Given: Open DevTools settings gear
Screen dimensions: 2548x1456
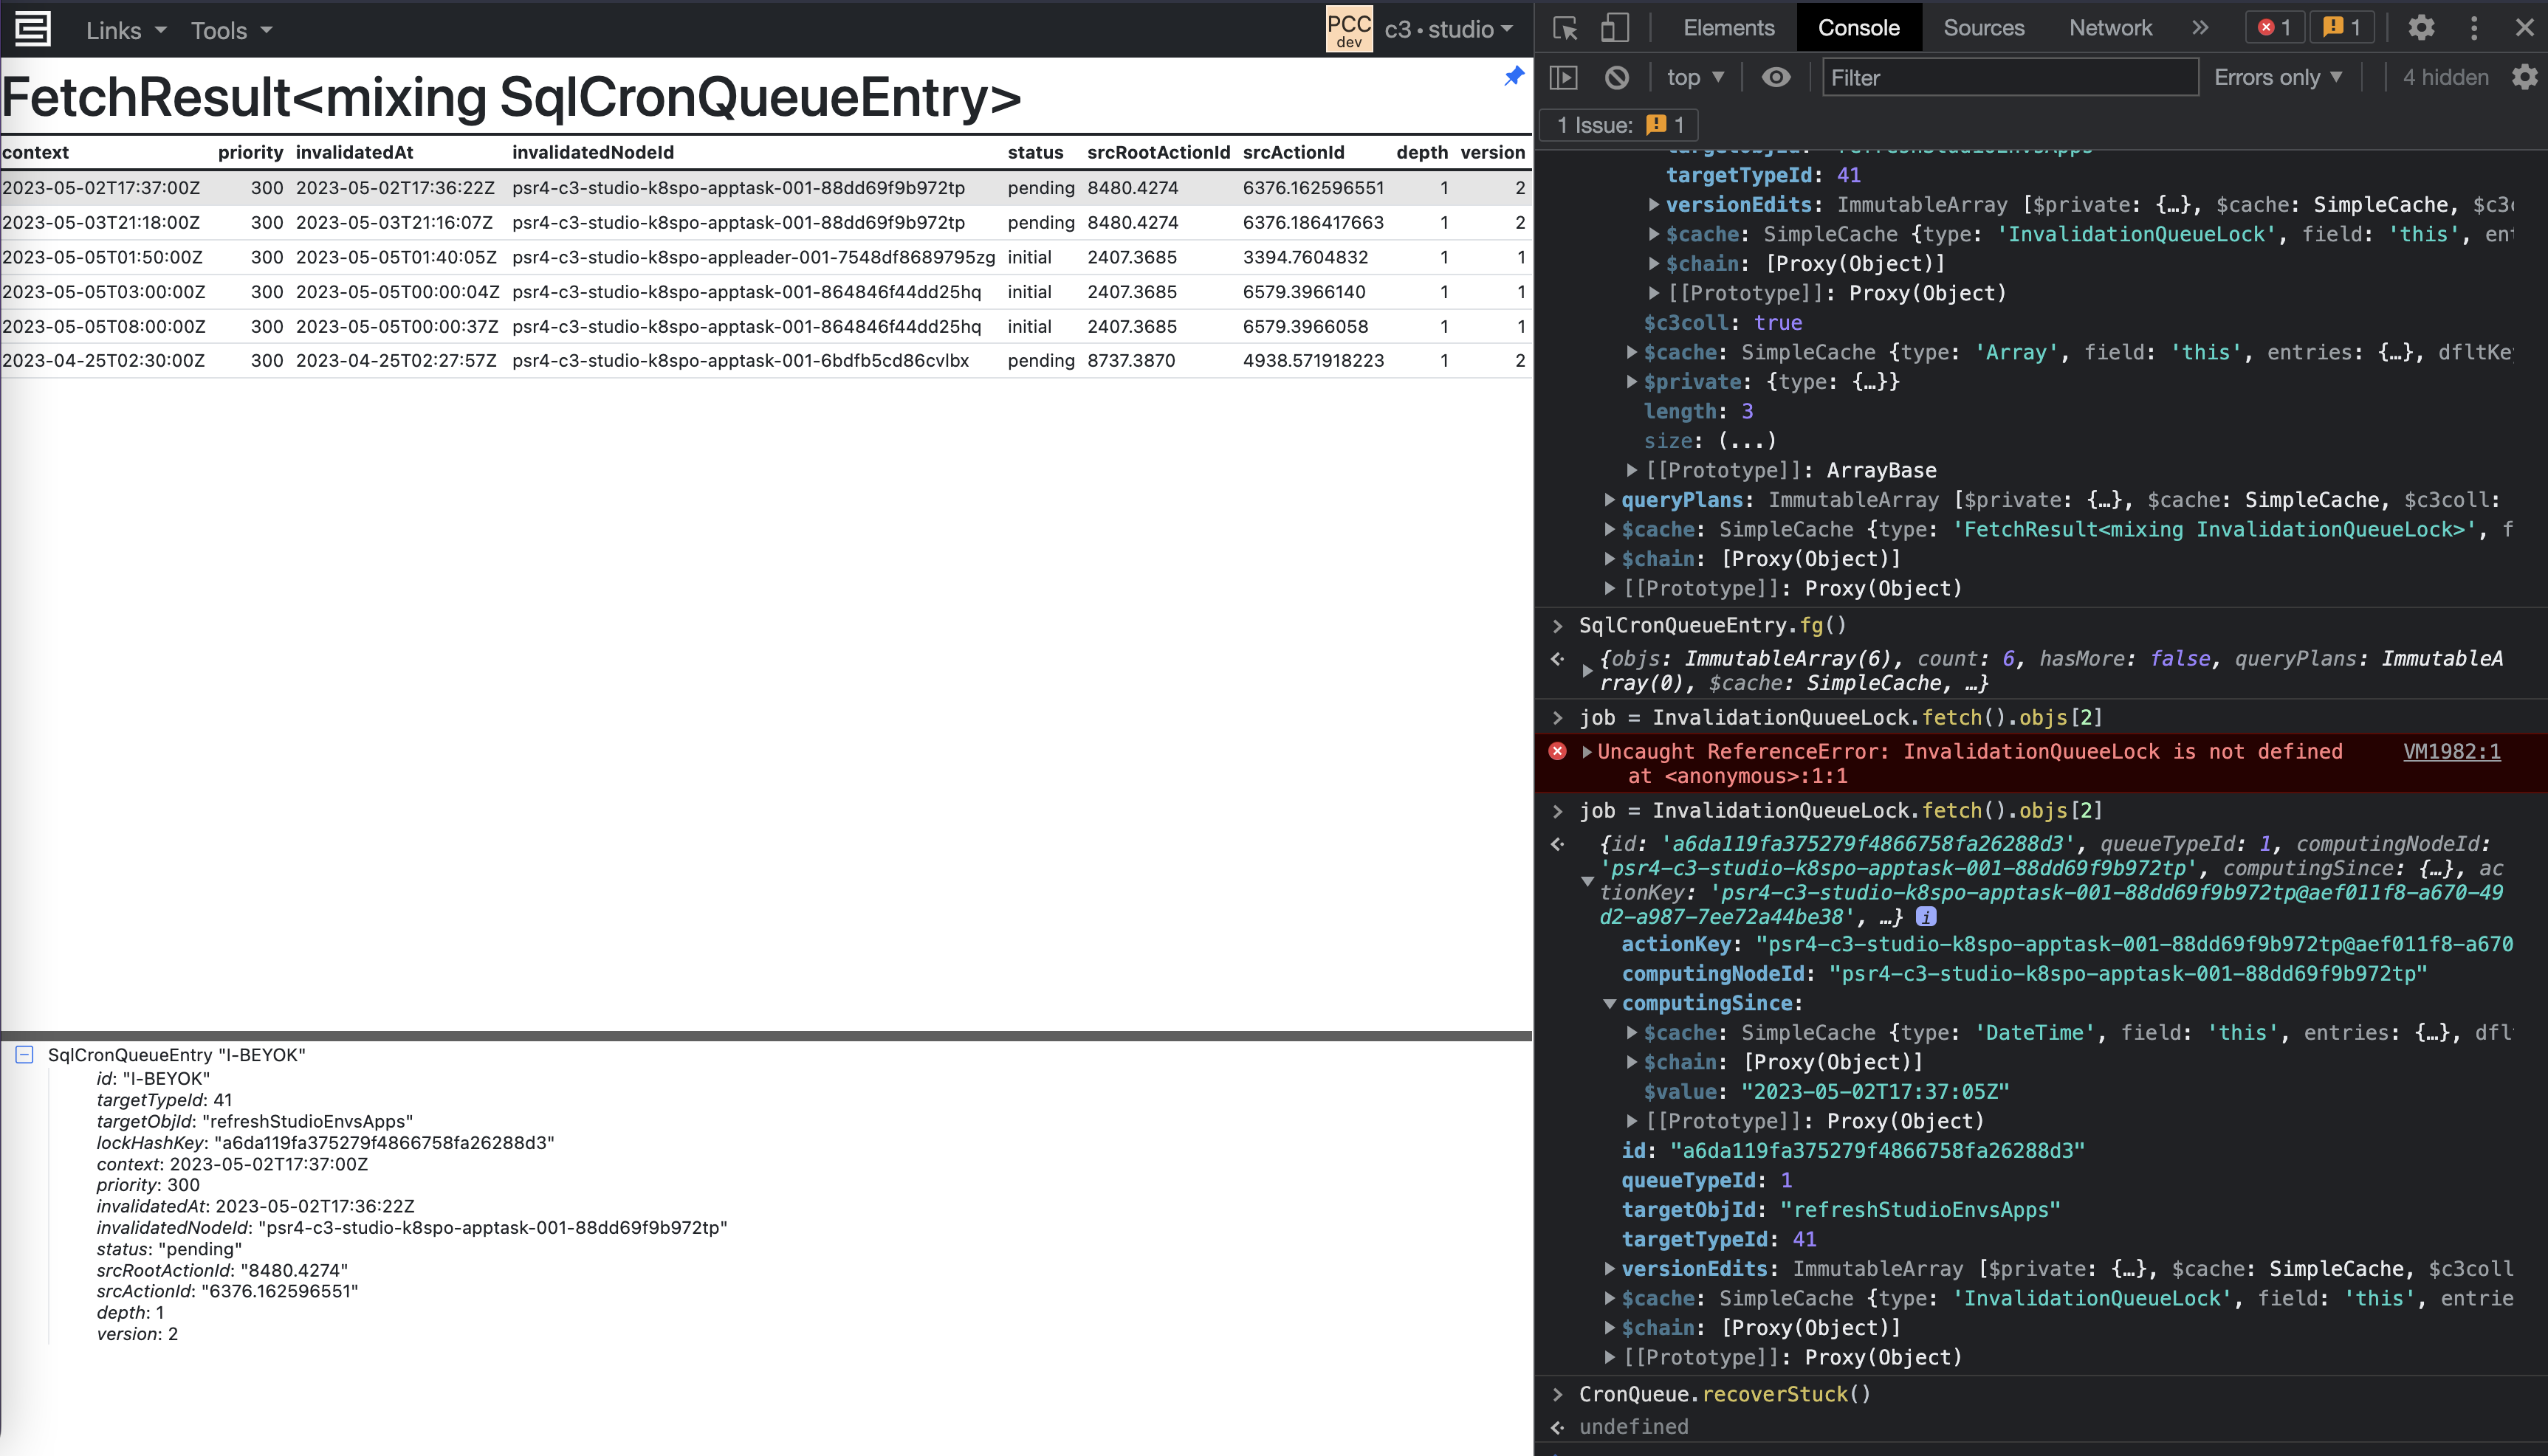Looking at the screenshot, I should tap(2421, 28).
